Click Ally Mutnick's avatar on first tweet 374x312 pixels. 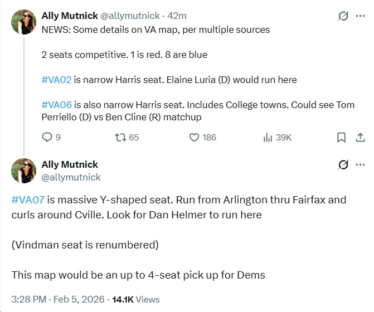[x=23, y=22]
